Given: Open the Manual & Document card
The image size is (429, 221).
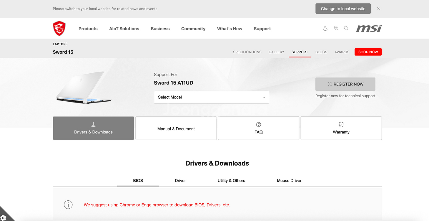Looking at the screenshot, I should (x=176, y=128).
